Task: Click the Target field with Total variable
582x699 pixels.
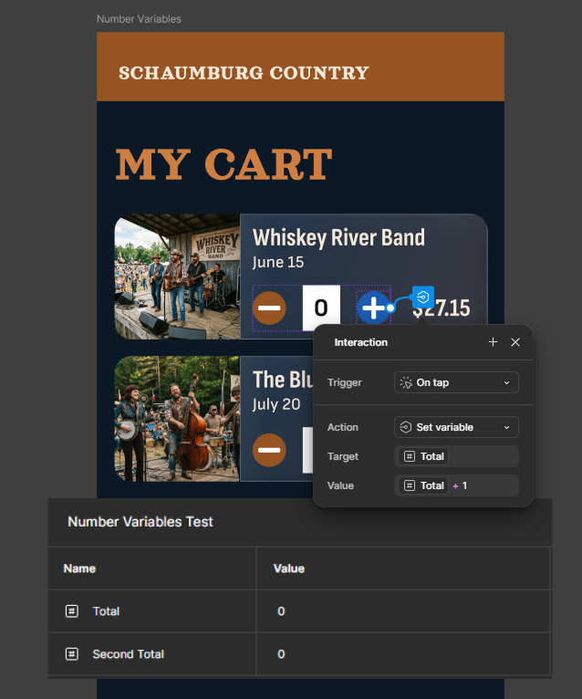Action: (456, 456)
